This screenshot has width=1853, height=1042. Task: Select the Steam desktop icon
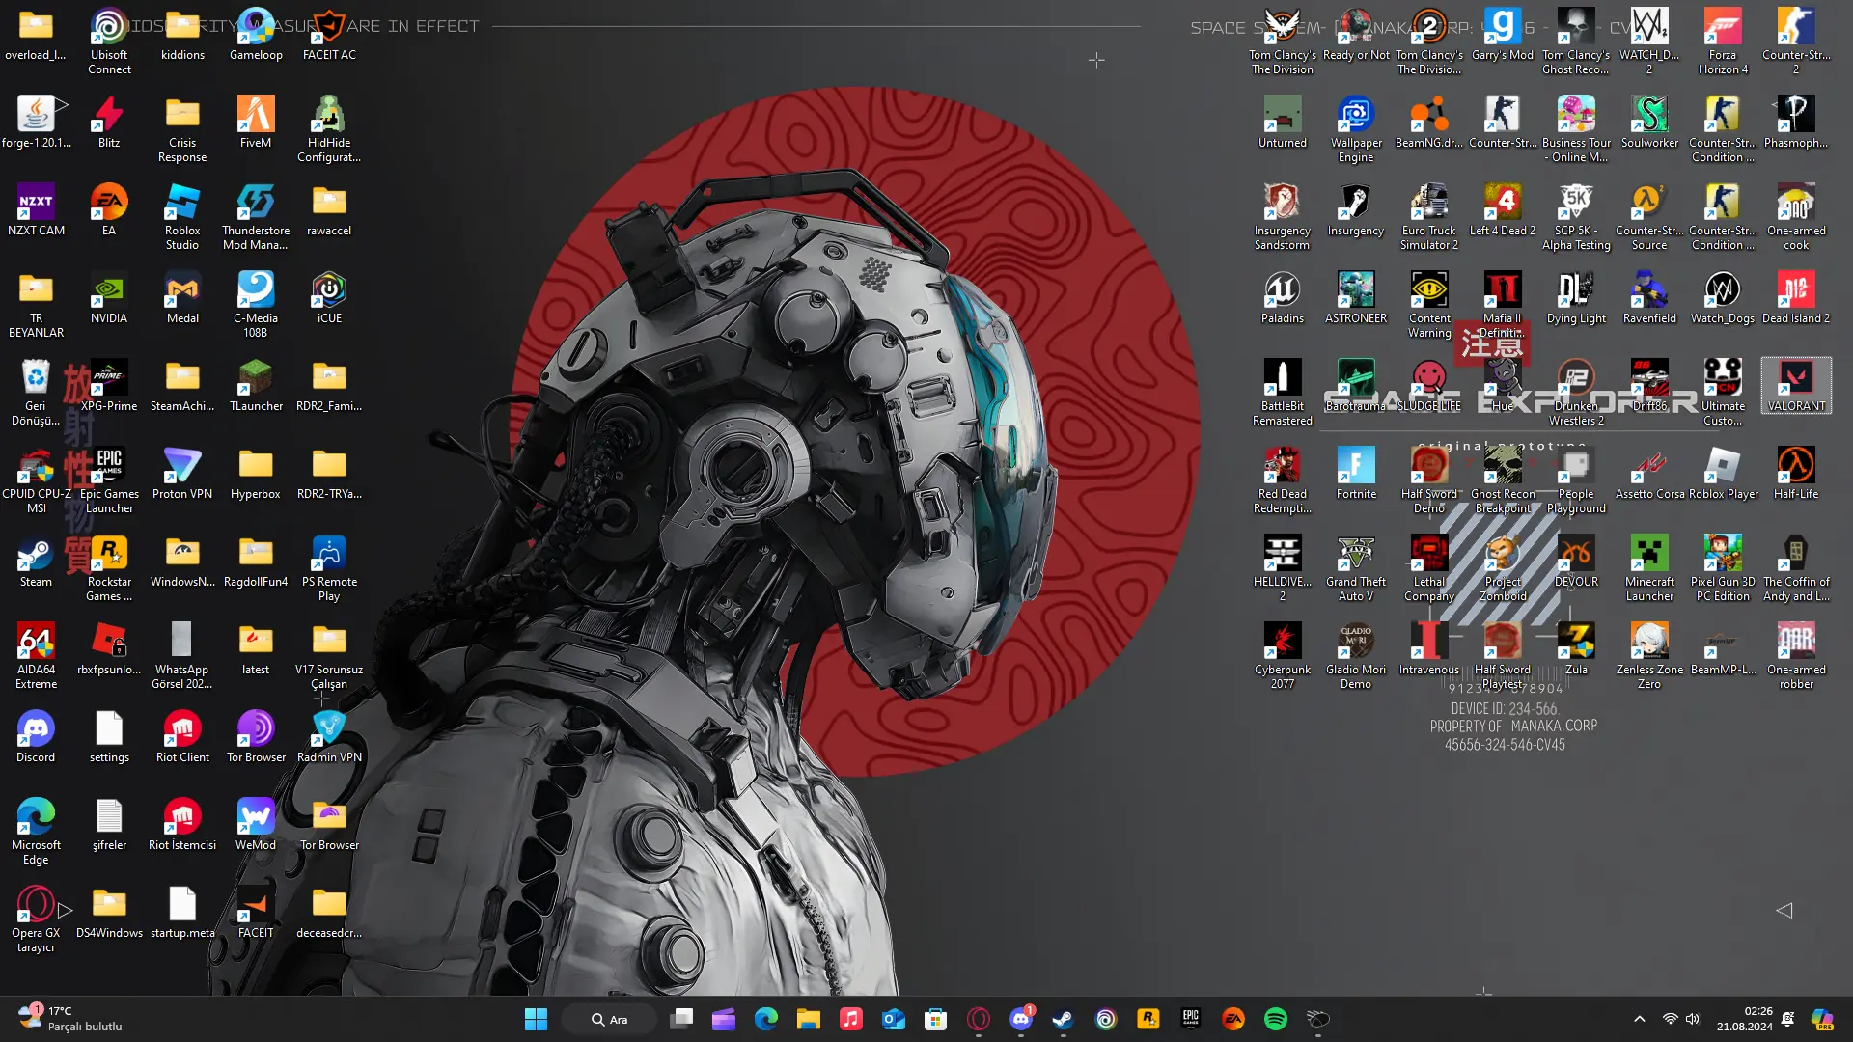36,561
